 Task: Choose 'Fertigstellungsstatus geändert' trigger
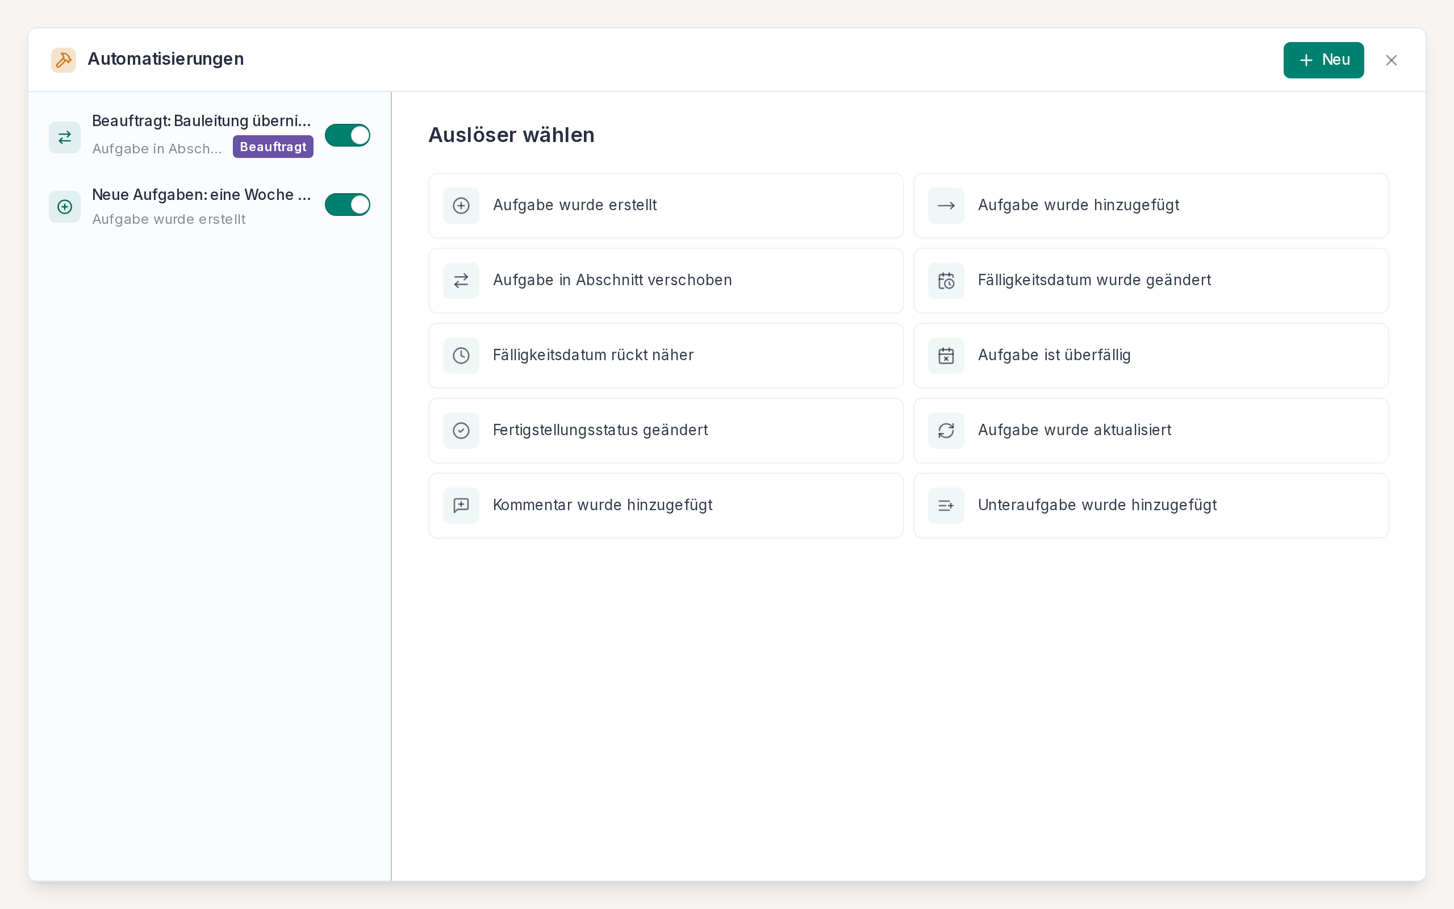[666, 431]
